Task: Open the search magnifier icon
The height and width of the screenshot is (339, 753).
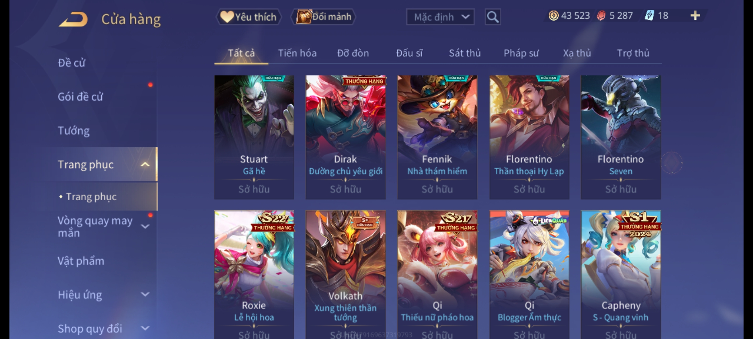Action: (493, 17)
